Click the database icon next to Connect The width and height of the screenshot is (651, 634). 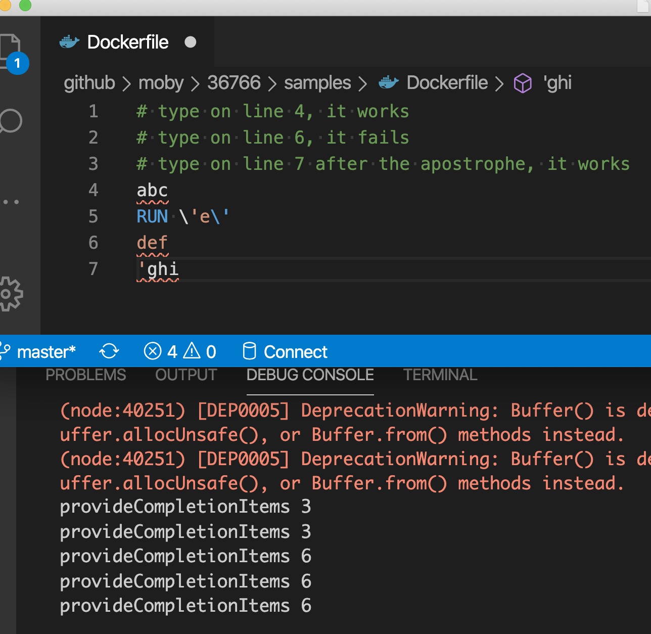250,351
